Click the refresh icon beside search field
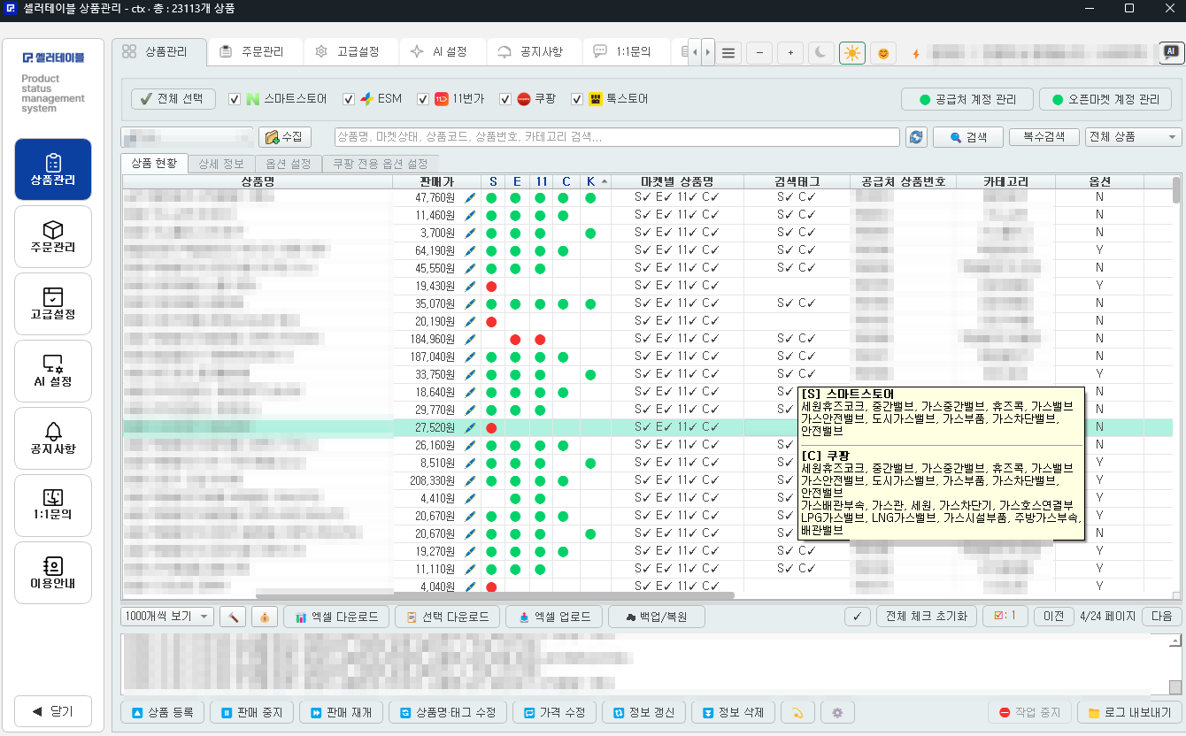 click(x=916, y=137)
